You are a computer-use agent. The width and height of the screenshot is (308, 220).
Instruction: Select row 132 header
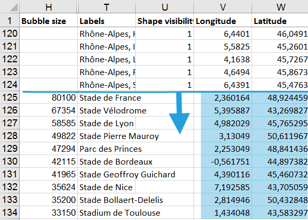[10, 187]
